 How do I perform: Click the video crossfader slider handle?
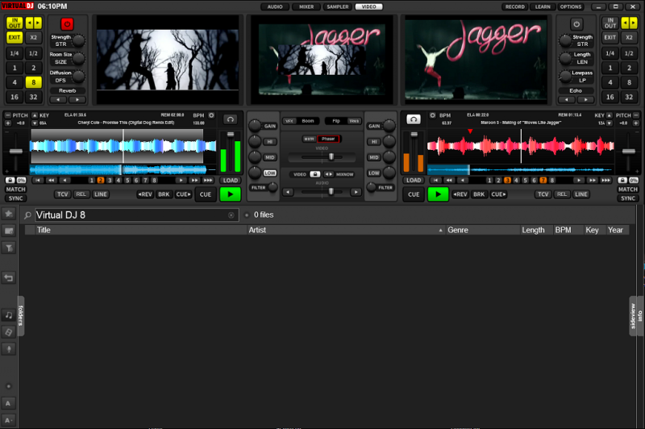331,156
